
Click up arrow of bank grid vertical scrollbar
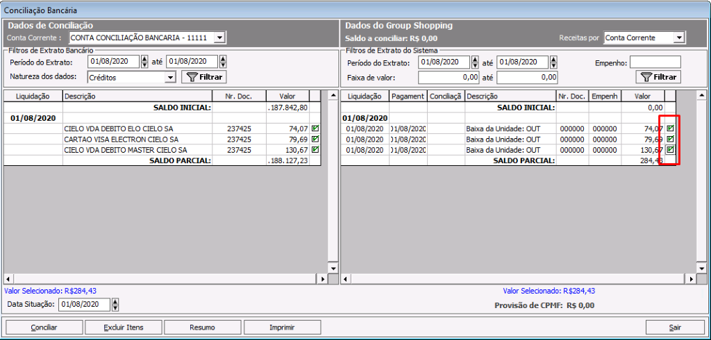pos(333,95)
